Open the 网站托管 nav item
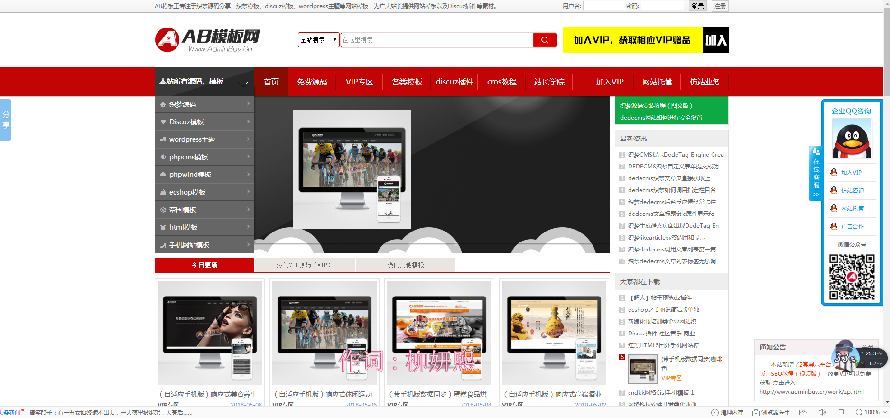 click(x=657, y=82)
